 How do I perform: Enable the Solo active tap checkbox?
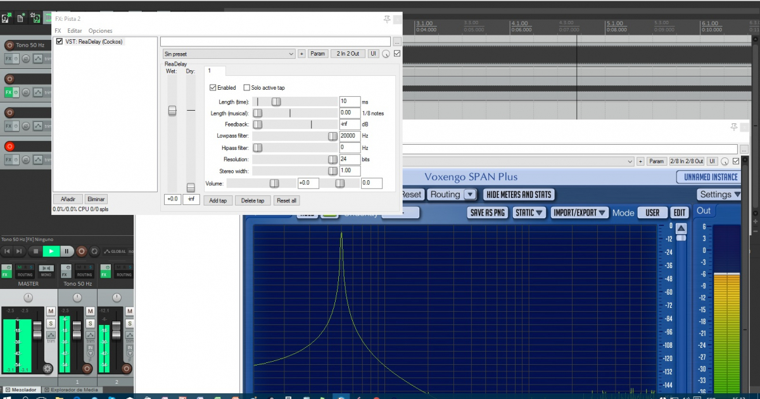247,88
